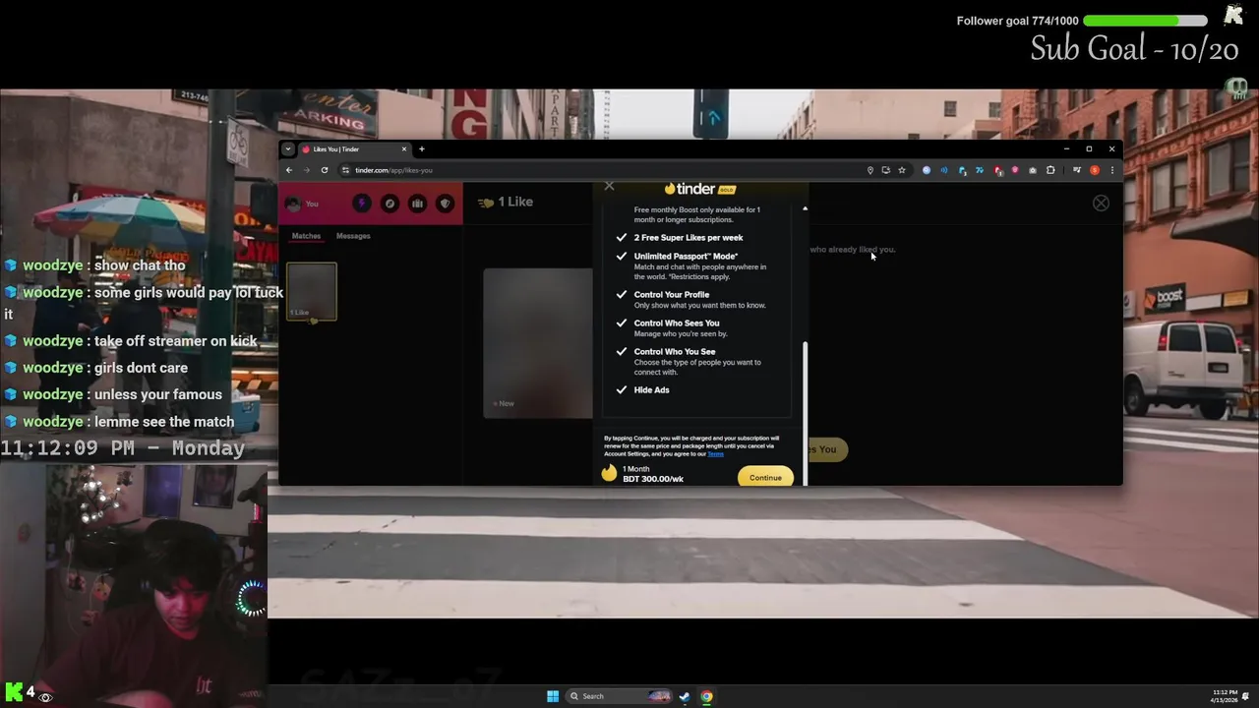Viewport: 1259px width, 708px height.
Task: Click the tinder GOLD logo heading
Action: coord(699,189)
